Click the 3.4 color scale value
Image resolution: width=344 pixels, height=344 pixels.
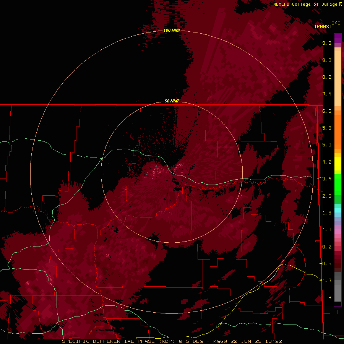[327, 179]
